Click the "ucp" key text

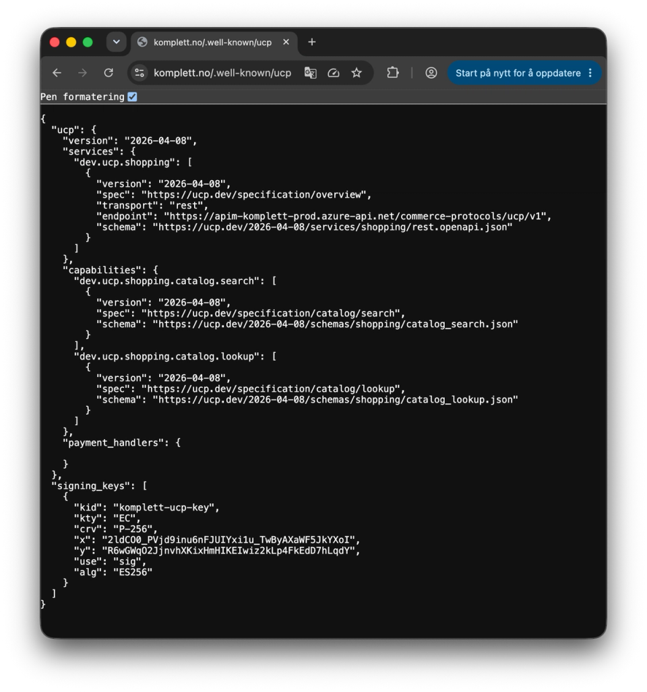pos(65,129)
